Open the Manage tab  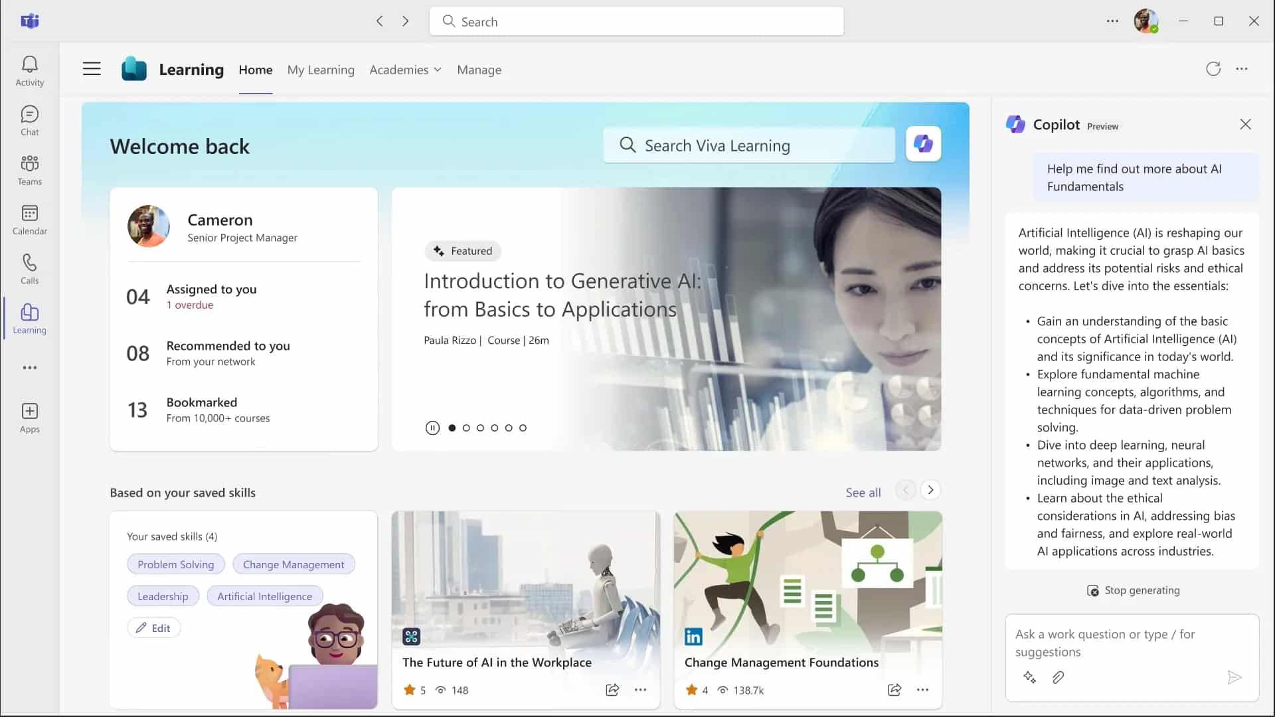pyautogui.click(x=479, y=70)
